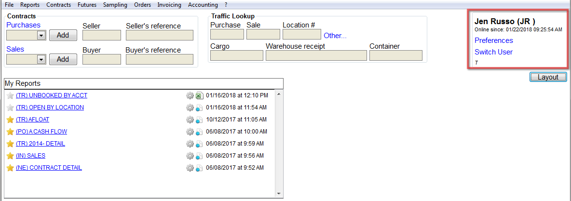
Task: Open gear settings for (IN) SALES
Action: coord(190,156)
